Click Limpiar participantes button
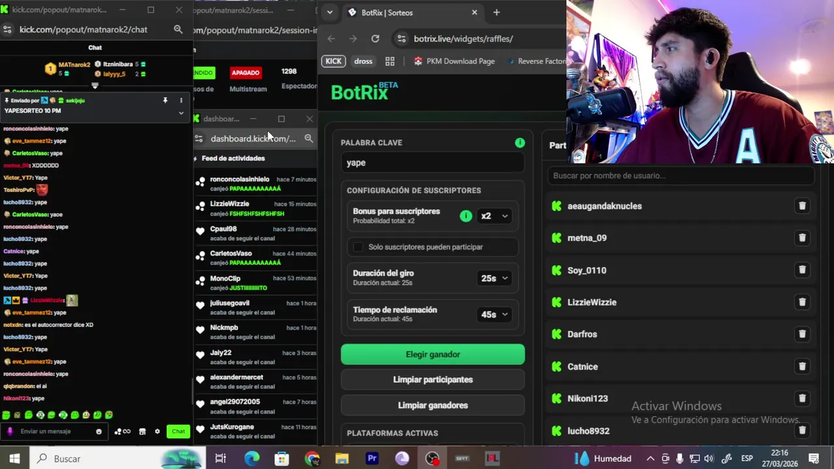834x469 pixels. coord(433,380)
